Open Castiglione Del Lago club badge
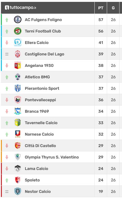This screenshot has width=122, height=200. [18, 54]
